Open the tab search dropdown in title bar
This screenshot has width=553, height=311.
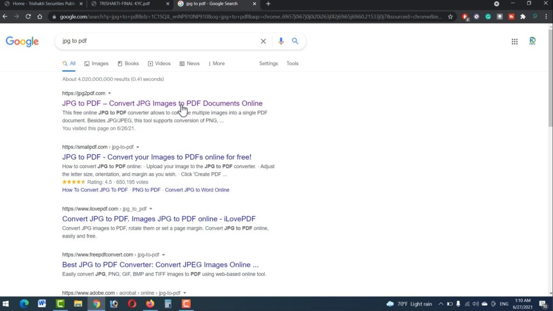click(x=497, y=4)
